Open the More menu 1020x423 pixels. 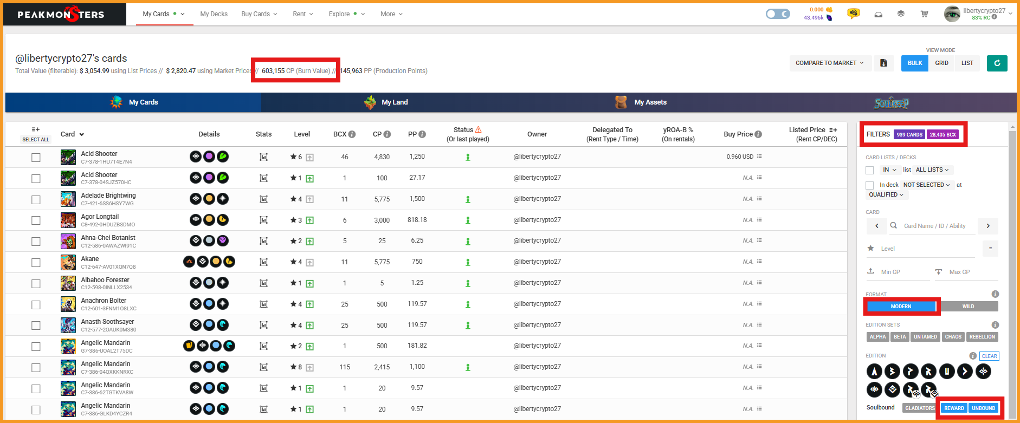pos(391,14)
